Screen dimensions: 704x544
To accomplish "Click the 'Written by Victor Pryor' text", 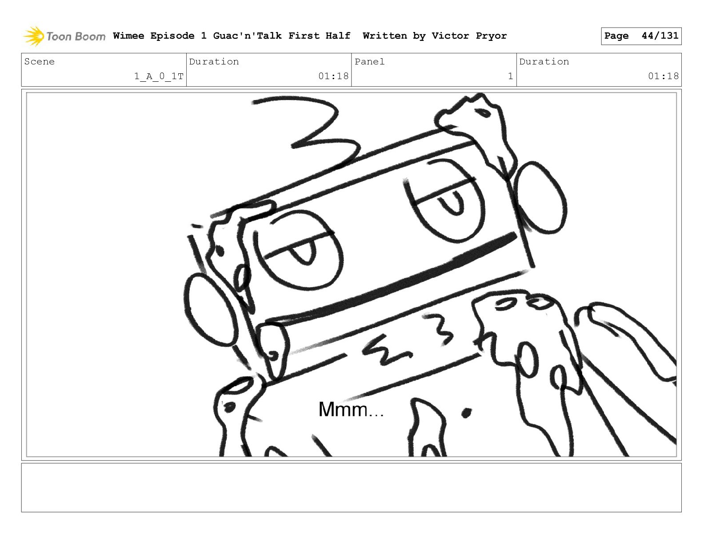I will pyautogui.click(x=435, y=36).
